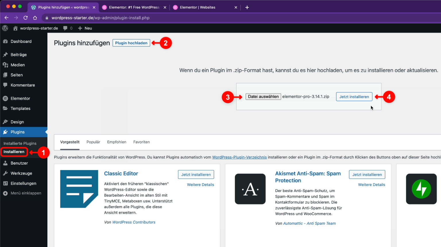
Task: Click the WordPress logo in admin bar
Action: pyautogui.click(x=5, y=28)
